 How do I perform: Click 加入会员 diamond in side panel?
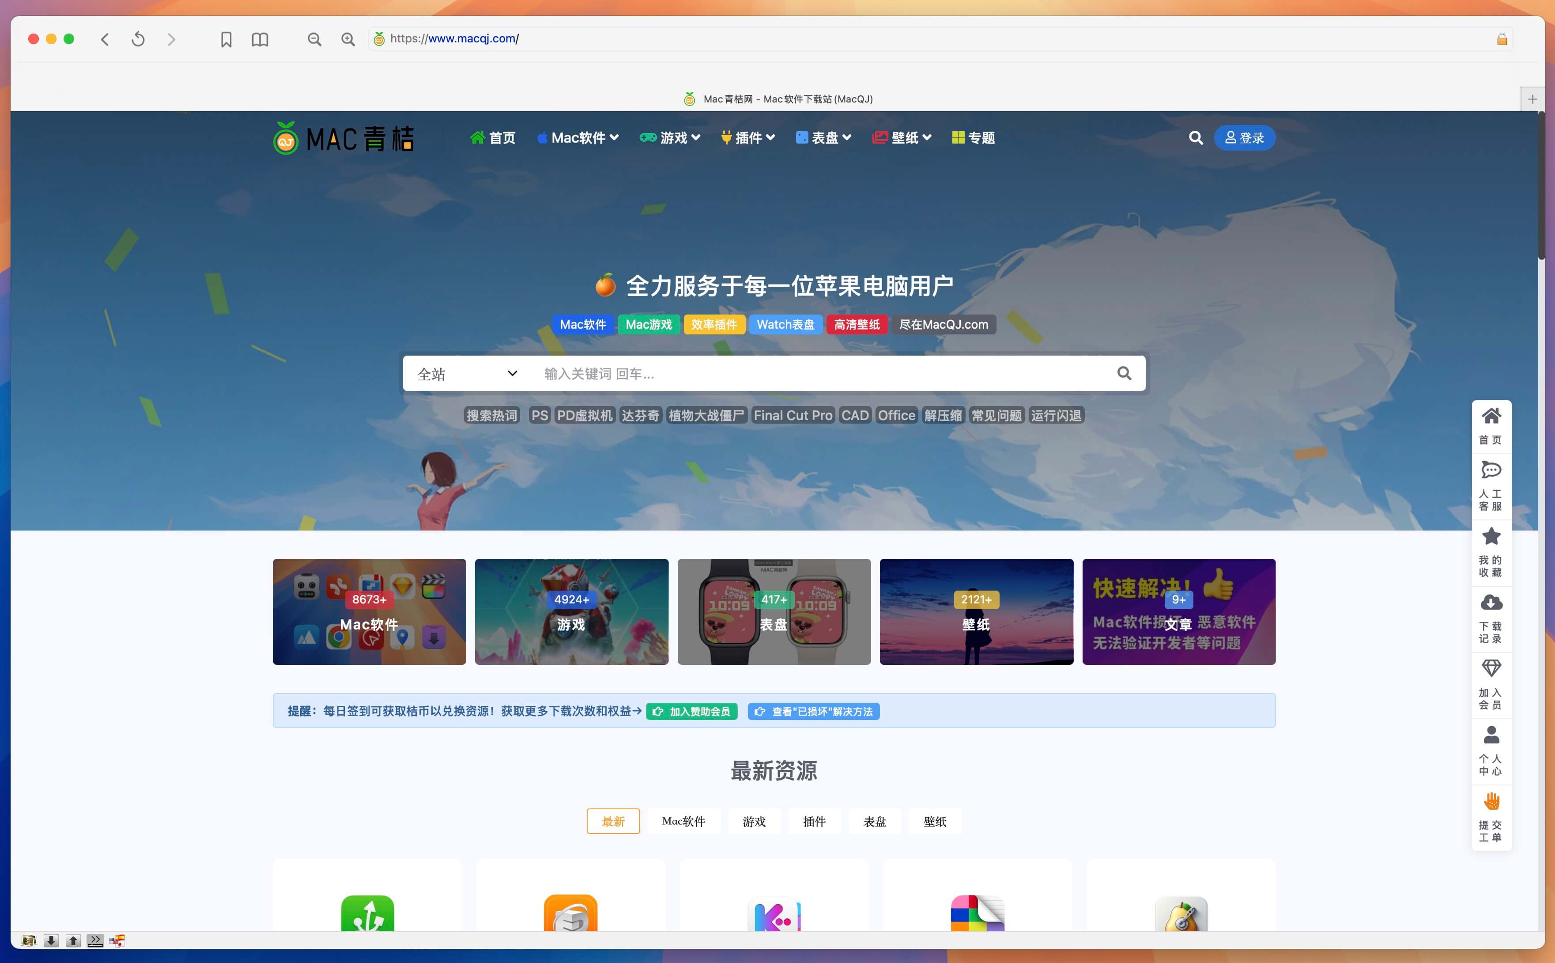click(1491, 685)
